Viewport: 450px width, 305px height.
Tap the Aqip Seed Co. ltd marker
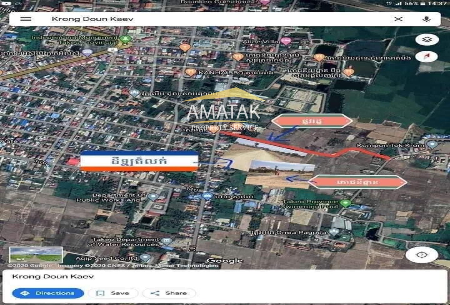pos(145,258)
